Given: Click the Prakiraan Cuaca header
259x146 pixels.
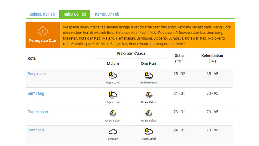Looking at the screenshot, I should pos(131,54).
